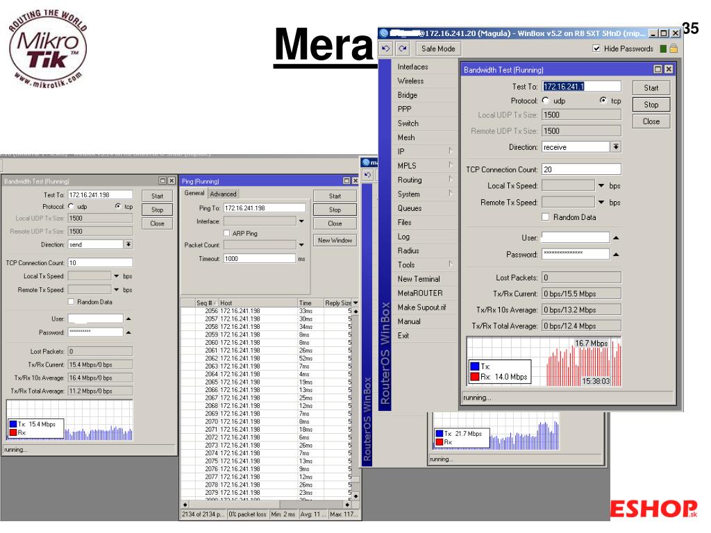Collapse Password field arrow in right Bandwidth Test
The image size is (711, 533).
[616, 254]
